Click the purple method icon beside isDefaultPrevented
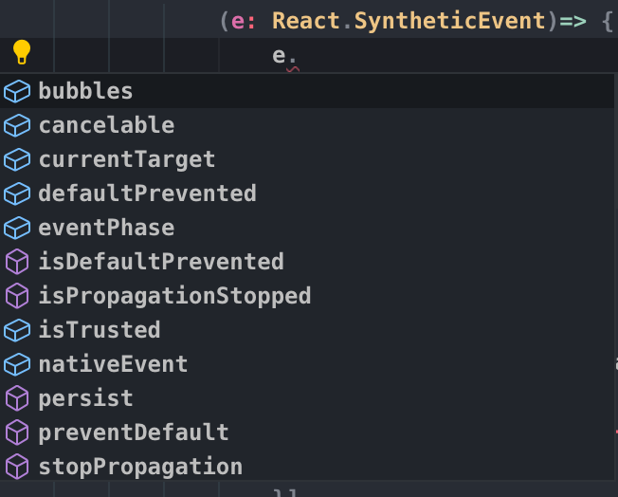 (x=17, y=262)
